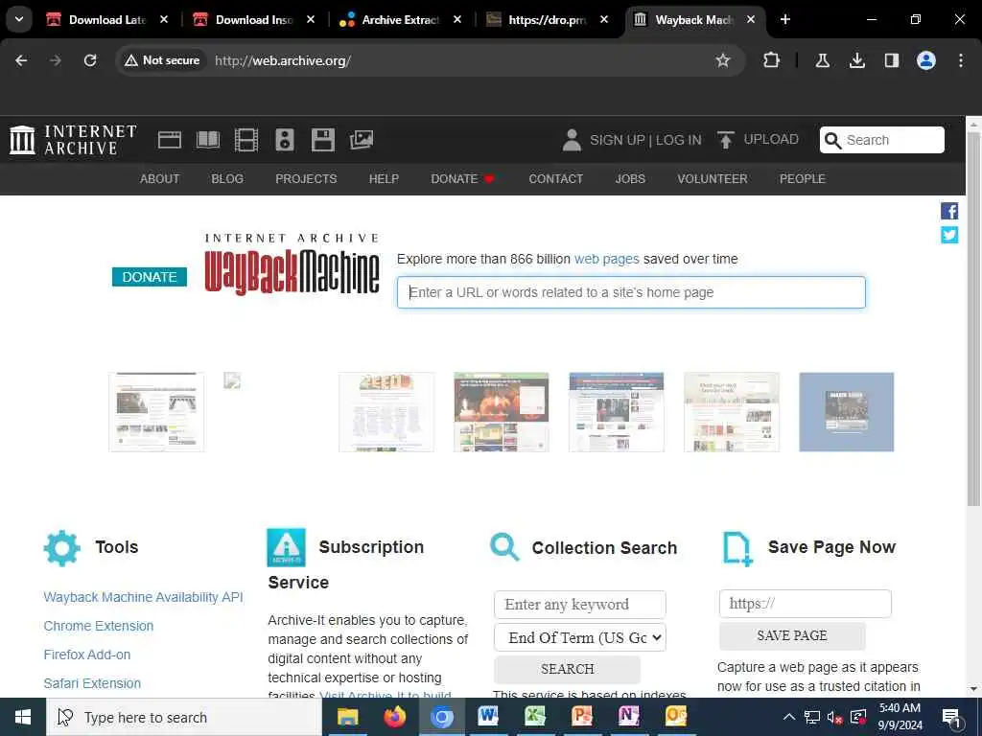This screenshot has width=982, height=736.
Task: Open the Halloween pumpkin site thumbnail
Action: pos(501,412)
